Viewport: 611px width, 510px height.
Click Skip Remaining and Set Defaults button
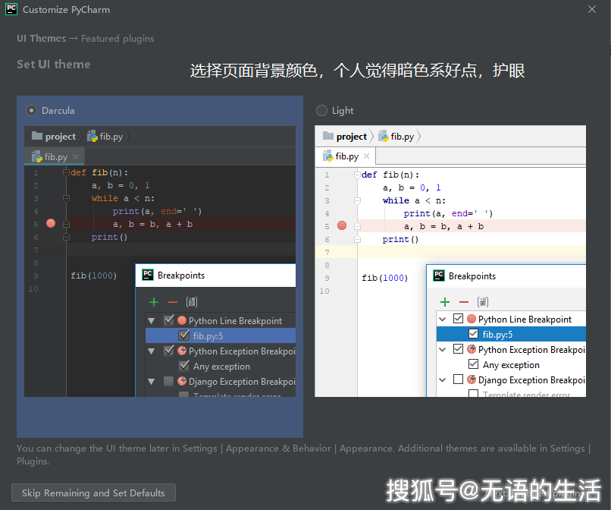pos(93,493)
